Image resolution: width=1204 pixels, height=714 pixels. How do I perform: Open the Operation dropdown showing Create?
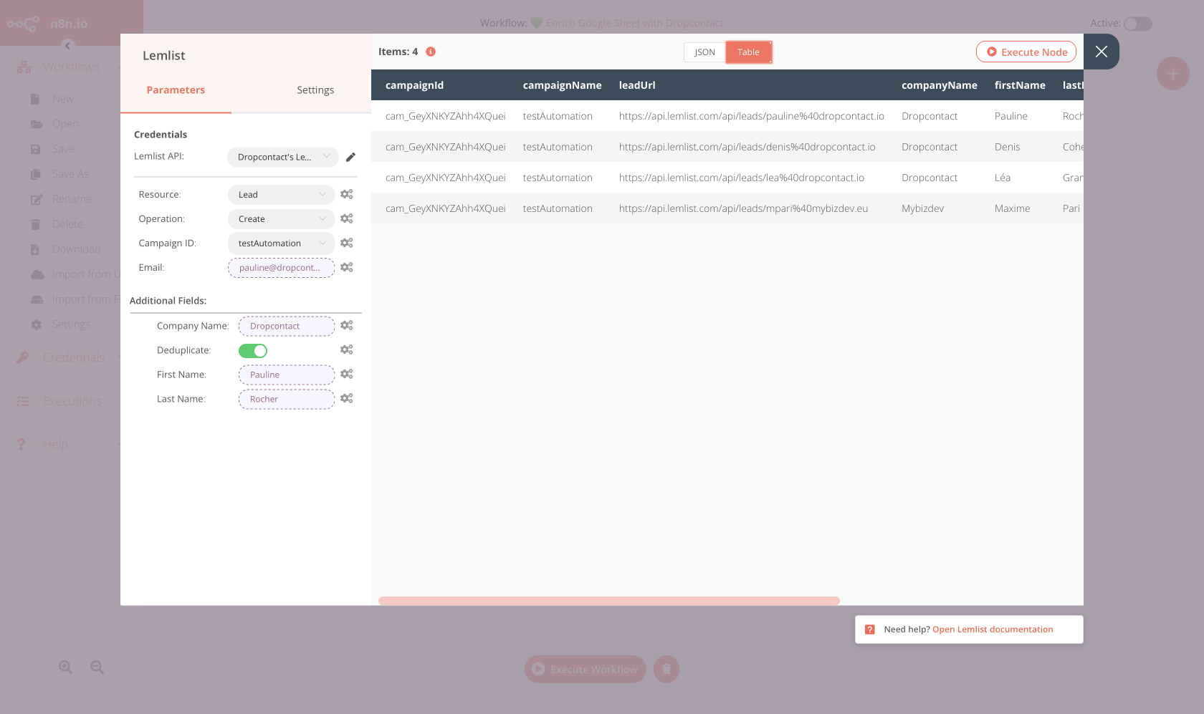point(281,218)
